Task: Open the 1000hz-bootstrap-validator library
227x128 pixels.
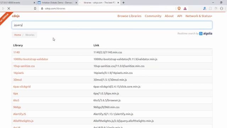Action: tap(31, 59)
